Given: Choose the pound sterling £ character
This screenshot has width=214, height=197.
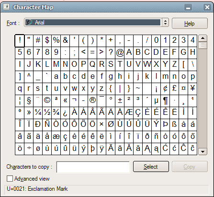Looking at the screenshot, I should (174, 89).
